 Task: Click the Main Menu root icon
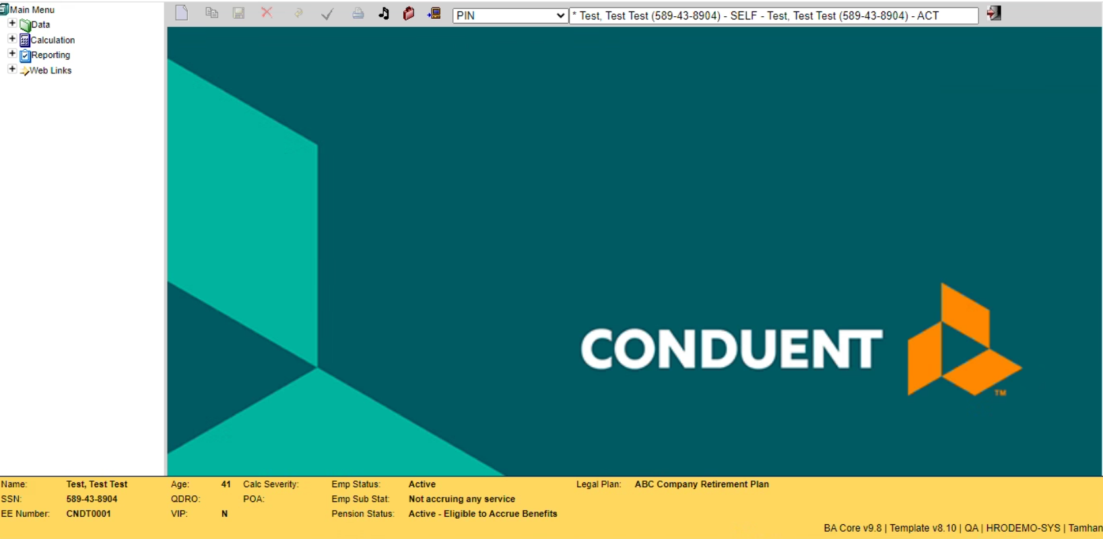[x=4, y=9]
